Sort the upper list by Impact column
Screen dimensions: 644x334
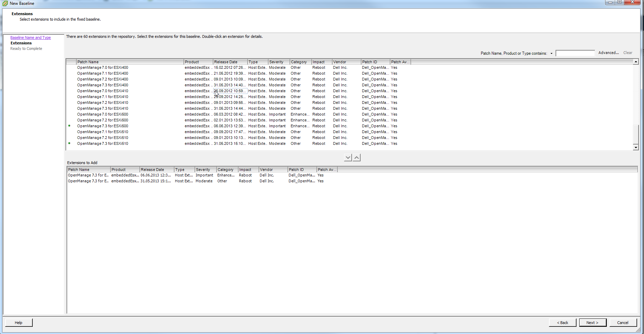[322, 62]
